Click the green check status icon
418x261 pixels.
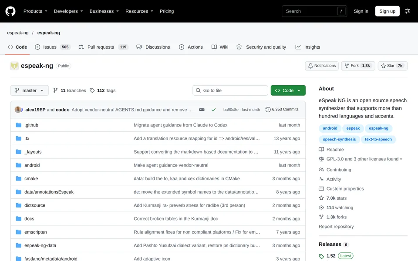(x=213, y=110)
